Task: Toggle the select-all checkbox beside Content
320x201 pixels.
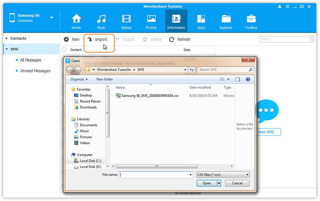Action: [x=64, y=50]
